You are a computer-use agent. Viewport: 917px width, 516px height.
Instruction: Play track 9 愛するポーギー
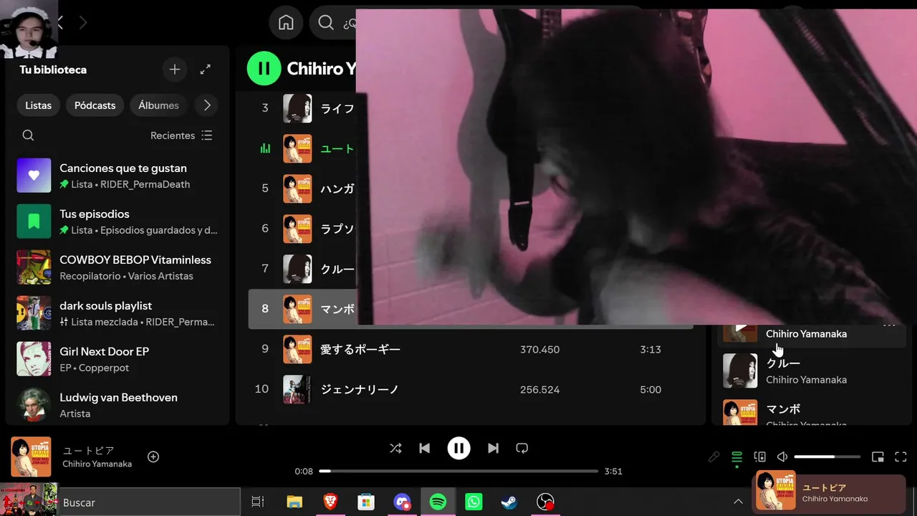tap(471, 349)
